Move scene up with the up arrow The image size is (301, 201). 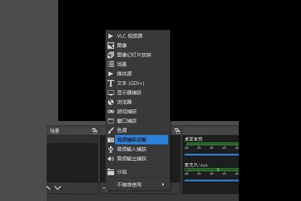(48, 188)
